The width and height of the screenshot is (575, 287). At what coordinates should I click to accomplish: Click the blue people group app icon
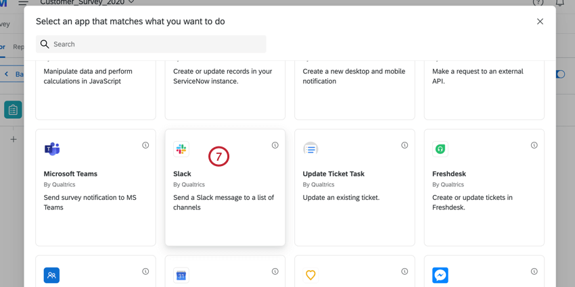52,275
